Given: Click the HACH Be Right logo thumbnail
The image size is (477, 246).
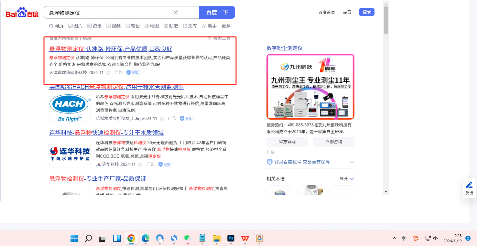Looking at the screenshot, I should (x=70, y=108).
